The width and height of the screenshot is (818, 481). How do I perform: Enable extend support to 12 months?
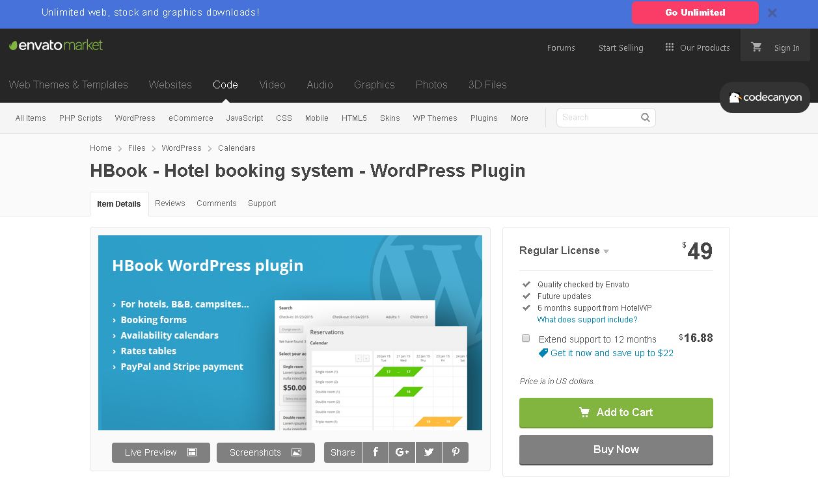526,339
